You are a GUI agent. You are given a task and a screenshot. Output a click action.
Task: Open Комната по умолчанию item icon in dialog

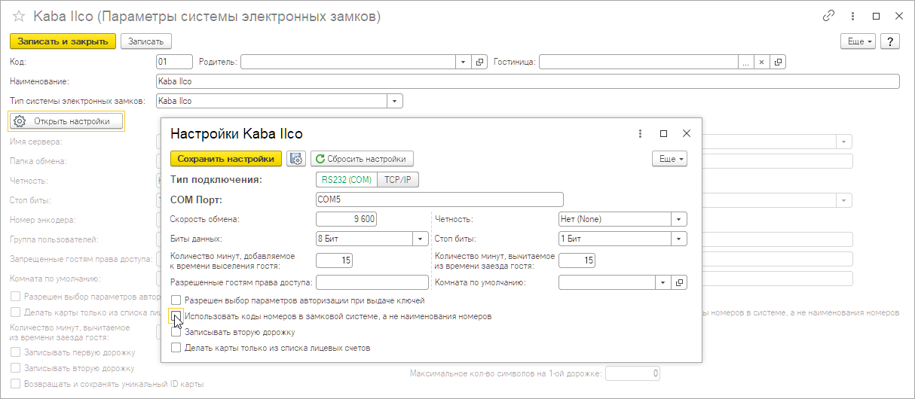(x=680, y=282)
